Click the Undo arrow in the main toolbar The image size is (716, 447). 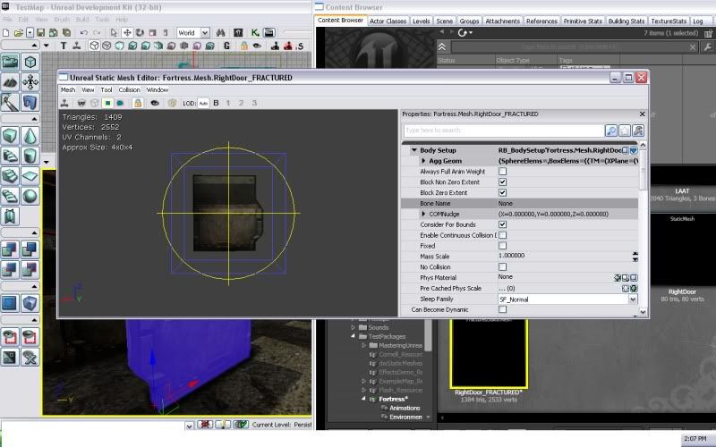coord(83,33)
